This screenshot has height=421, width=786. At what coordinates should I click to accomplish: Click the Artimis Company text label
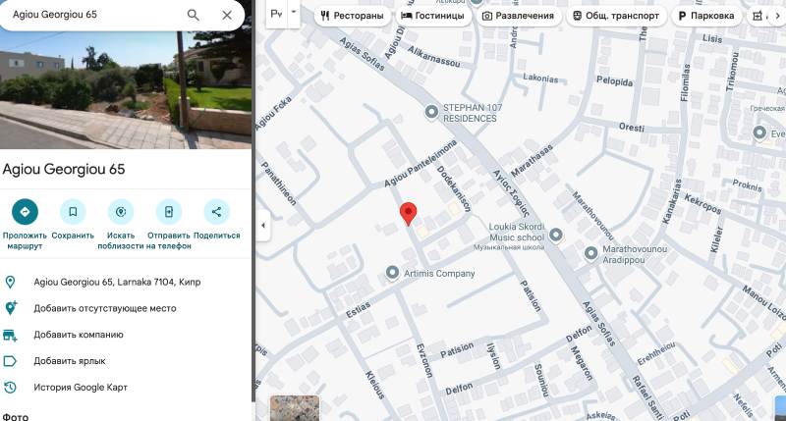(439, 274)
